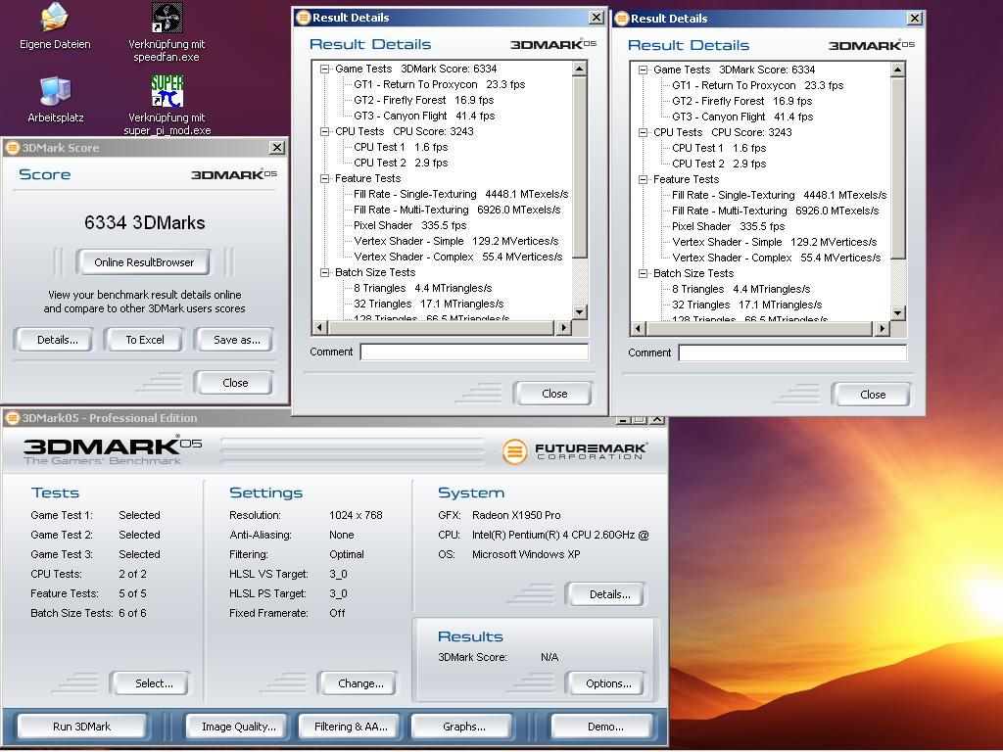The height and width of the screenshot is (752, 1003).
Task: Click scroll-up arrow in left Result Details list
Action: click(x=580, y=69)
